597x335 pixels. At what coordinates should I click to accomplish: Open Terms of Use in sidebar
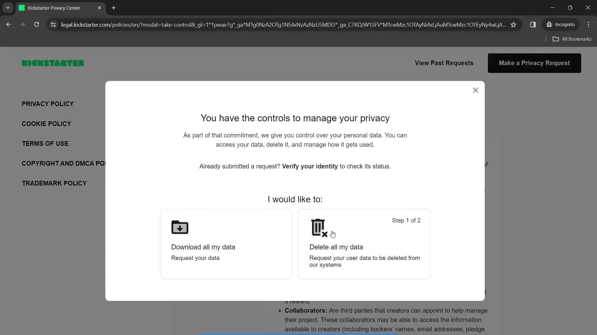(45, 144)
